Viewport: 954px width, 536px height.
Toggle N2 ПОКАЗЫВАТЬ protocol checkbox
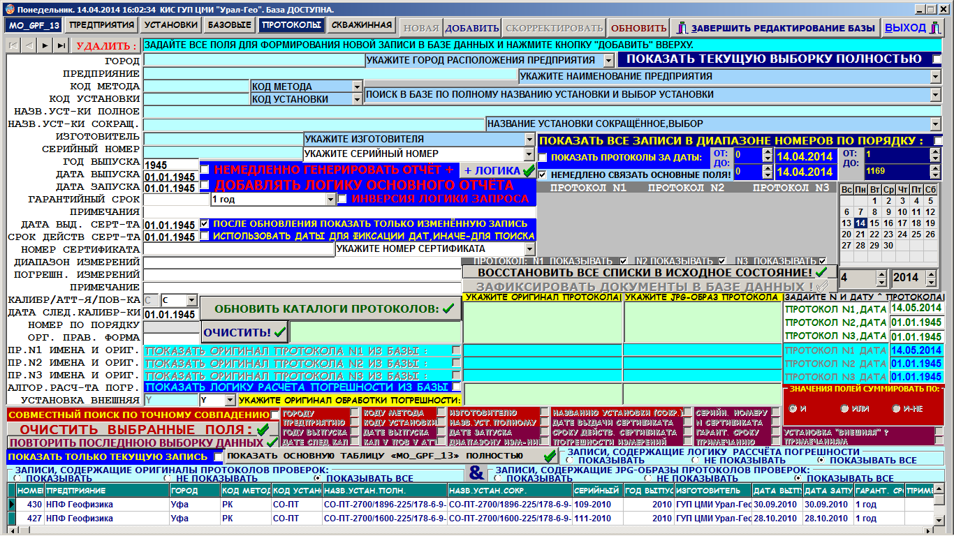pyautogui.click(x=722, y=261)
